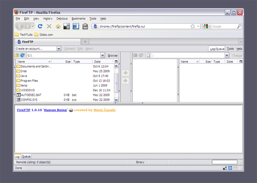Reload the current page in Firefox
The height and width of the screenshot is (183, 257).
coord(40,26)
